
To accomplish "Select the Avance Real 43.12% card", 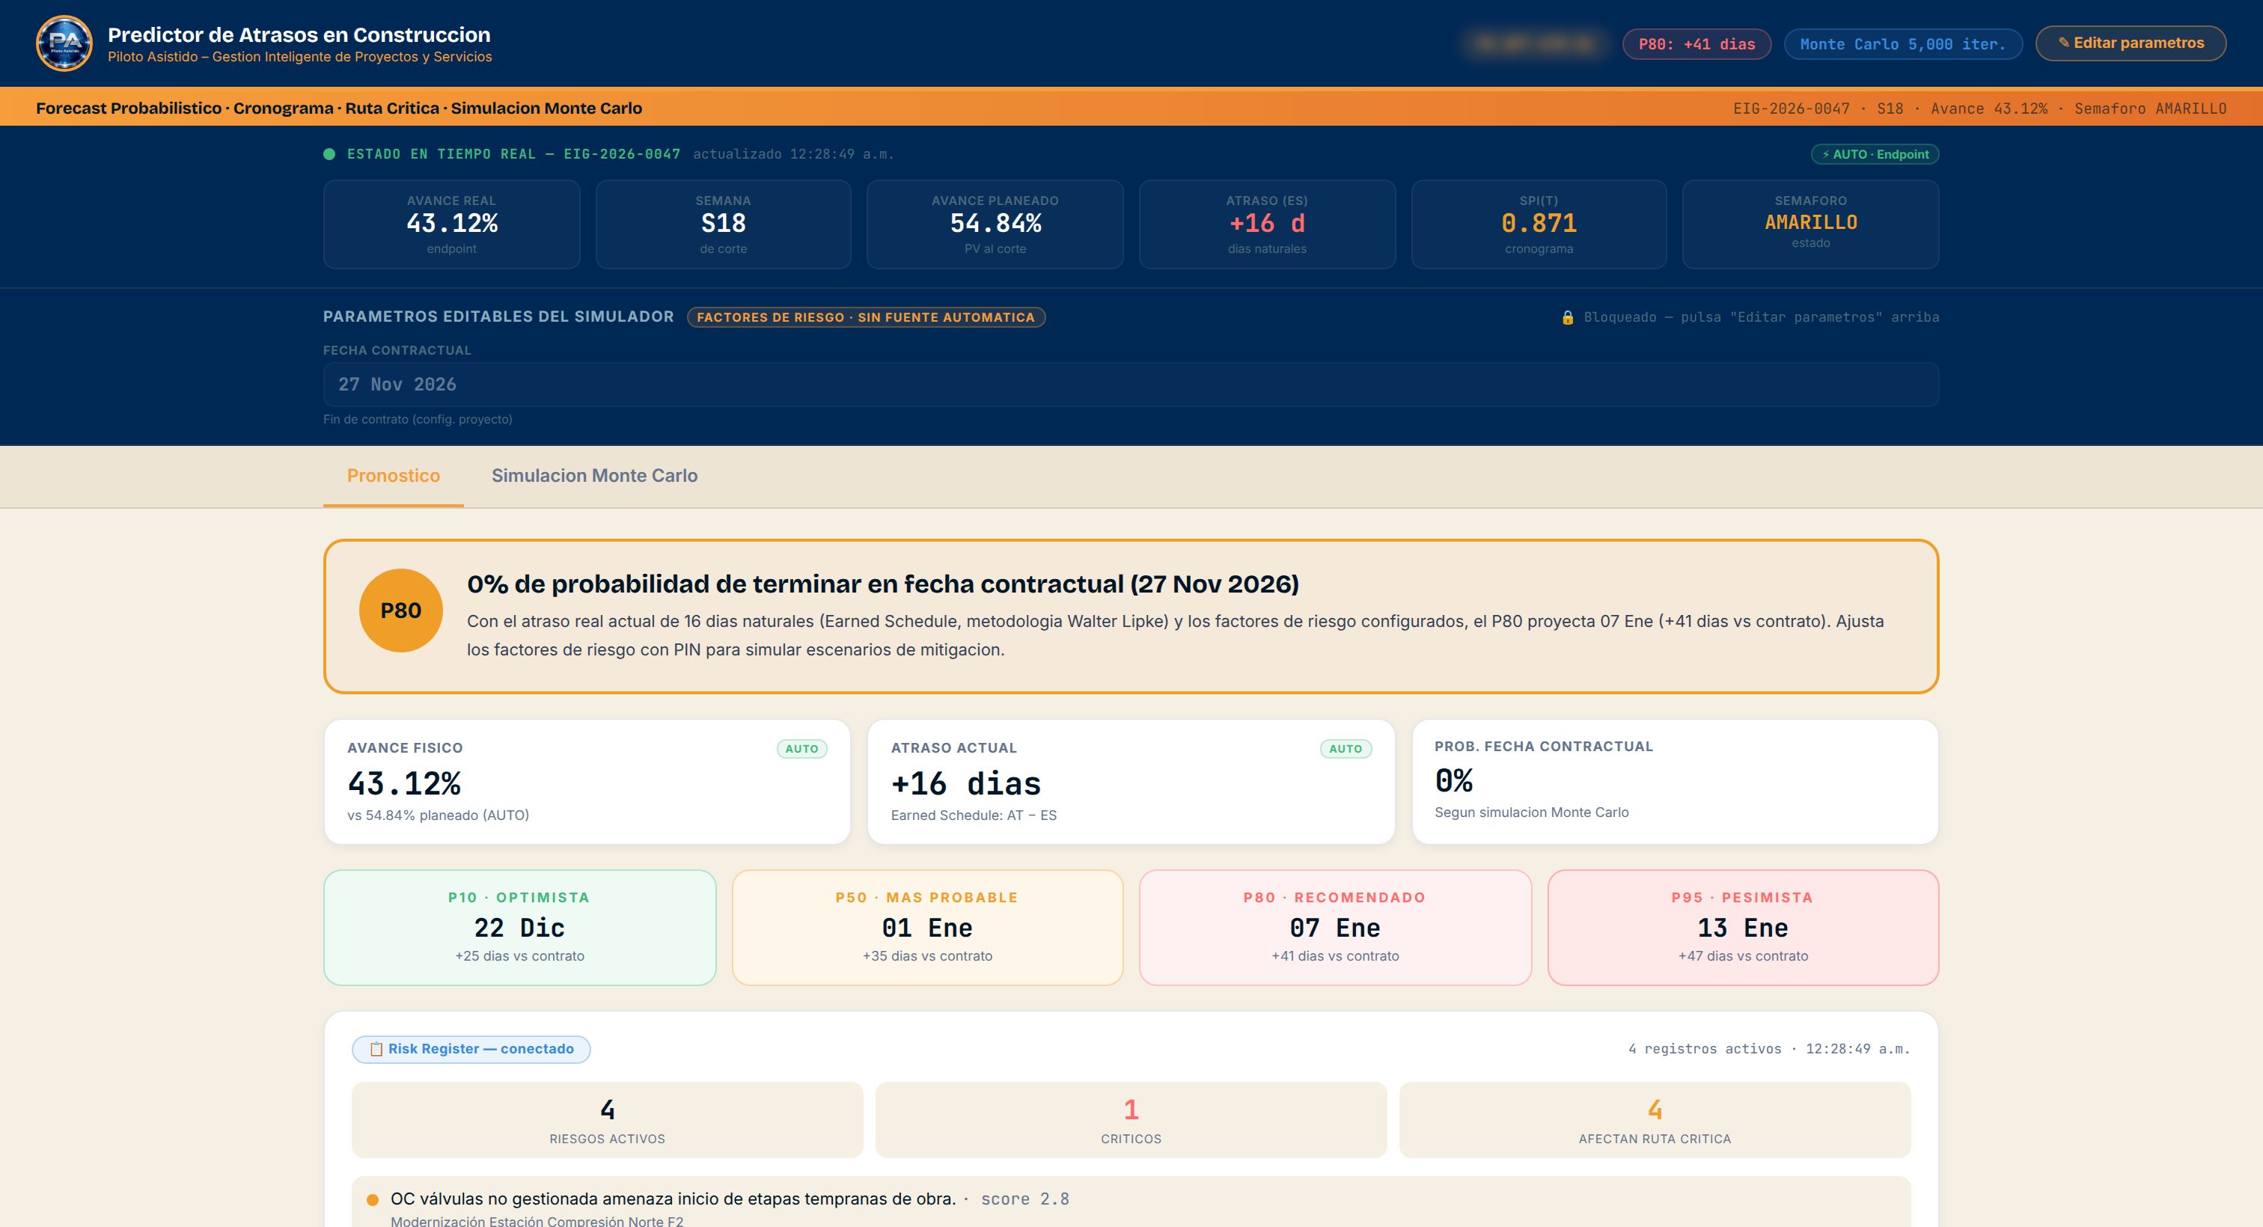I will click(x=451, y=225).
